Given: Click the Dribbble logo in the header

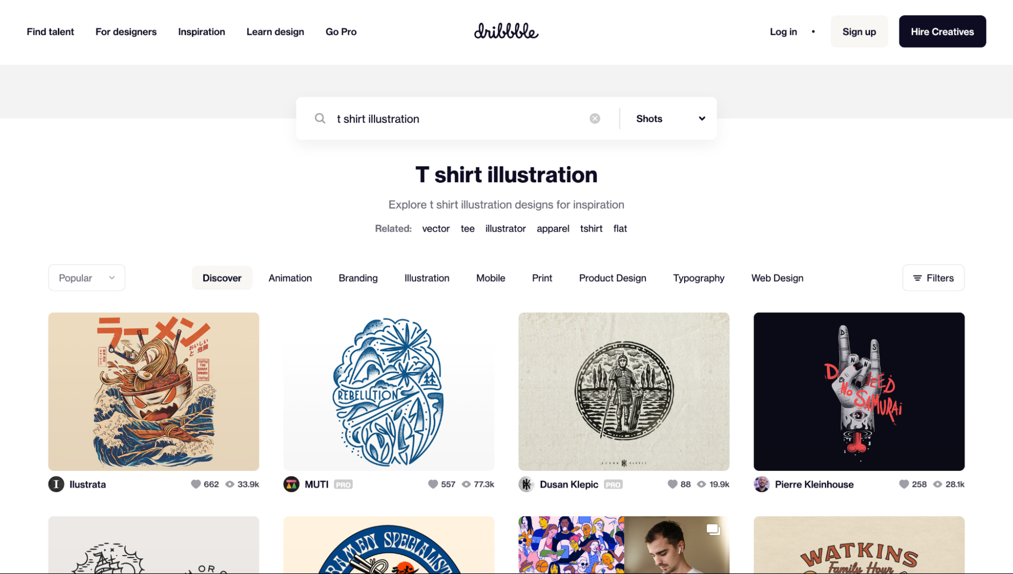Looking at the screenshot, I should [x=506, y=30].
